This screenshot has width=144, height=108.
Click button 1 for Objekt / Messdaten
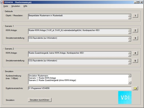coord(135,16)
